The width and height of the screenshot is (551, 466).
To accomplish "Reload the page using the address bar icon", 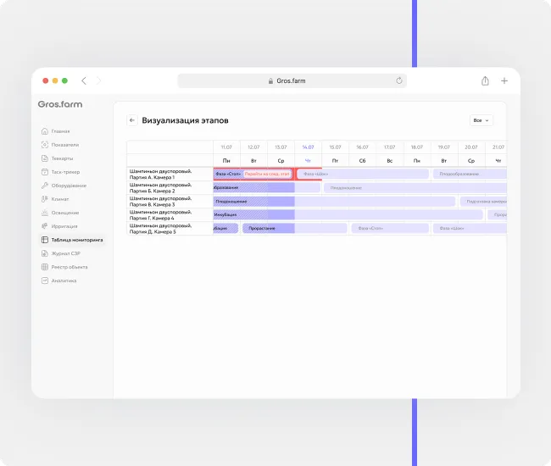I will 398,80.
